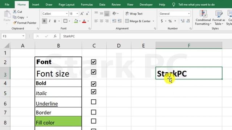This screenshot has width=232, height=130.
Task: Click the Copy icon
Action: (x=14, y=17)
